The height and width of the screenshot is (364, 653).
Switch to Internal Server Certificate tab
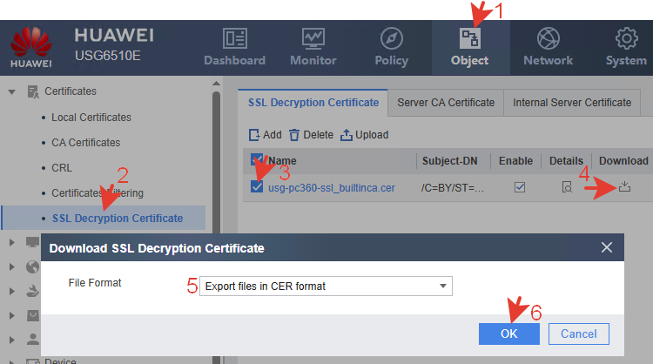tap(572, 103)
